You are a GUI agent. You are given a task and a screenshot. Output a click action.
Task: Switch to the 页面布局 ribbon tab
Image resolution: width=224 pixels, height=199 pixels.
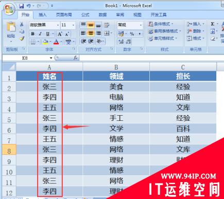(64, 15)
